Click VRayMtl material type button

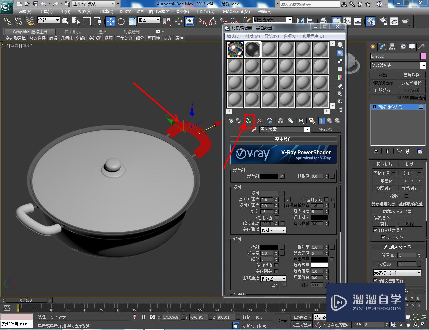[x=325, y=129]
